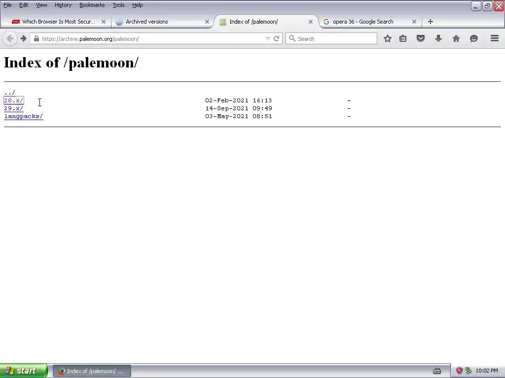Screen dimensions: 505x378
Task: Open the 28.x/ directory link
Action: pos(13,100)
